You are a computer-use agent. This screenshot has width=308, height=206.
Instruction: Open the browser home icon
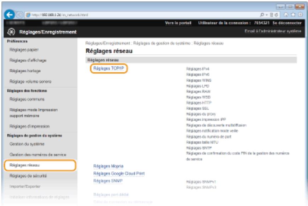tap(286, 15)
